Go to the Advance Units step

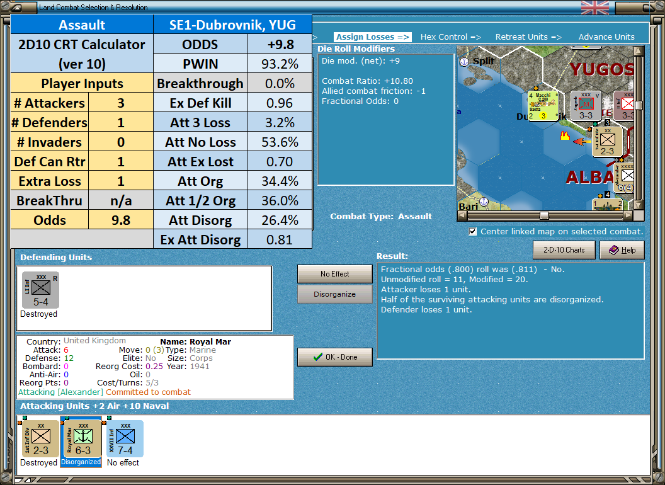tap(606, 37)
